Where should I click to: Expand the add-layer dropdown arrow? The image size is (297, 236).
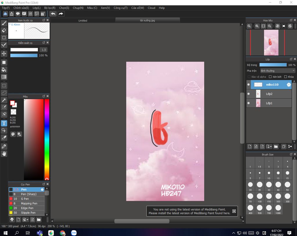[x=271, y=147]
